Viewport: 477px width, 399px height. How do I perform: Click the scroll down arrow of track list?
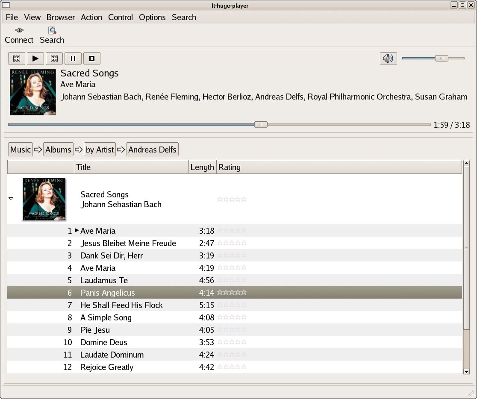click(466, 372)
